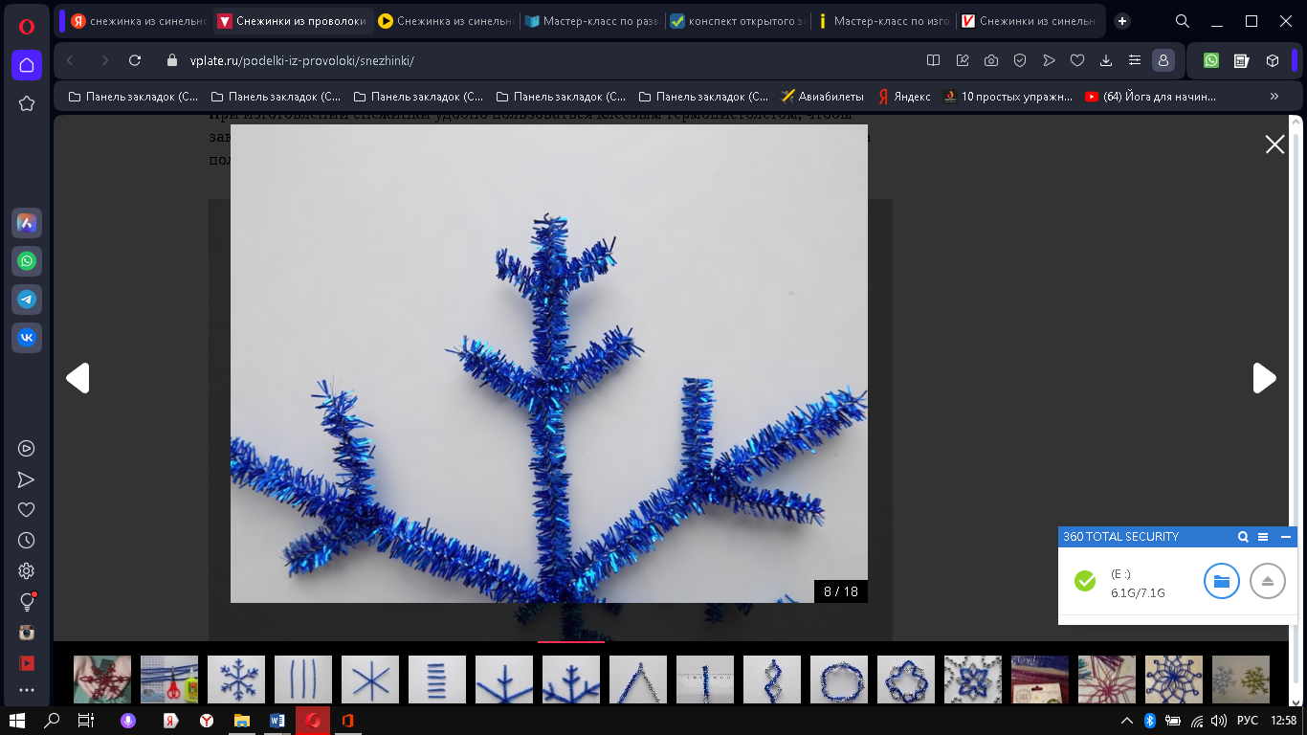This screenshot has width=1307, height=735.
Task: Open Telegram messenger in the sidebar
Action: click(27, 300)
